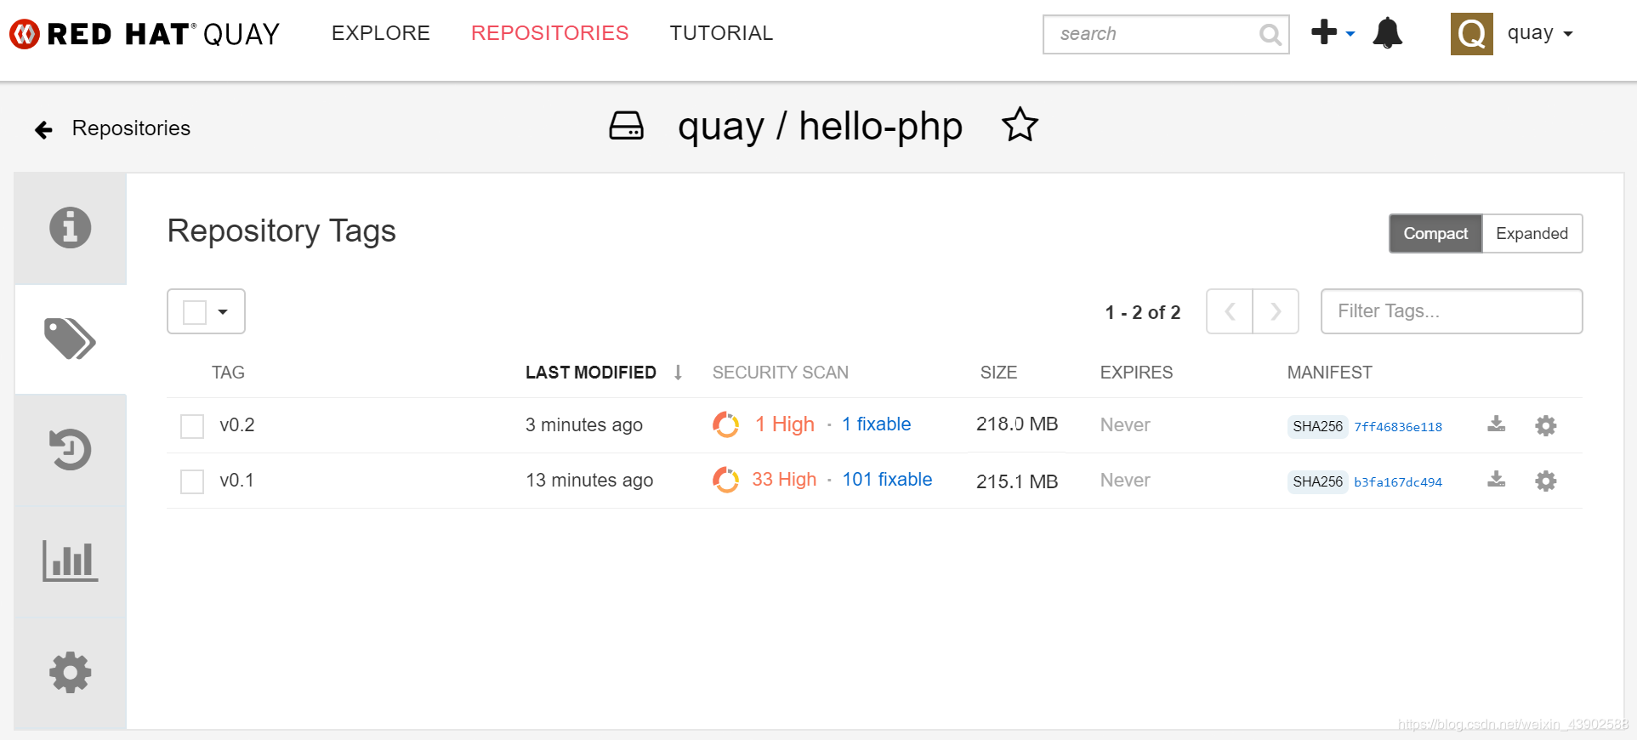Go to previous tags page
This screenshot has height=740, width=1637.
click(x=1230, y=311)
